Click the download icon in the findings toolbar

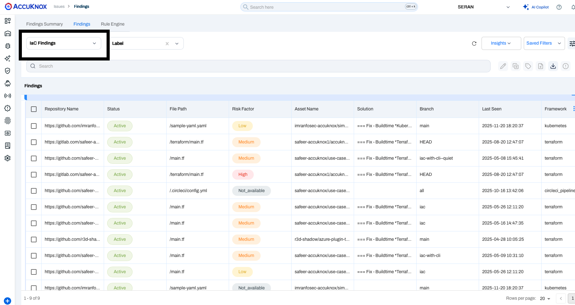553,66
